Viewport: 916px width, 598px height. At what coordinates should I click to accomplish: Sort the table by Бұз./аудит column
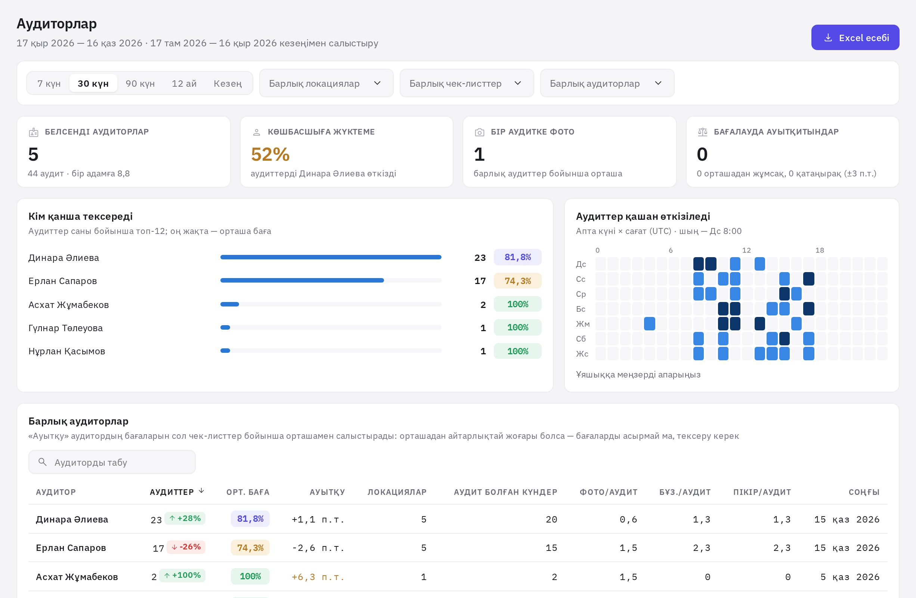point(685,492)
